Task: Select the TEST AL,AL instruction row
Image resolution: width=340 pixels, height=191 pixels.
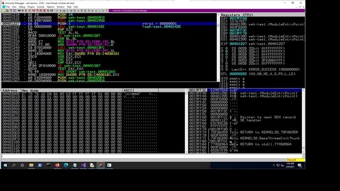Action: (109, 33)
